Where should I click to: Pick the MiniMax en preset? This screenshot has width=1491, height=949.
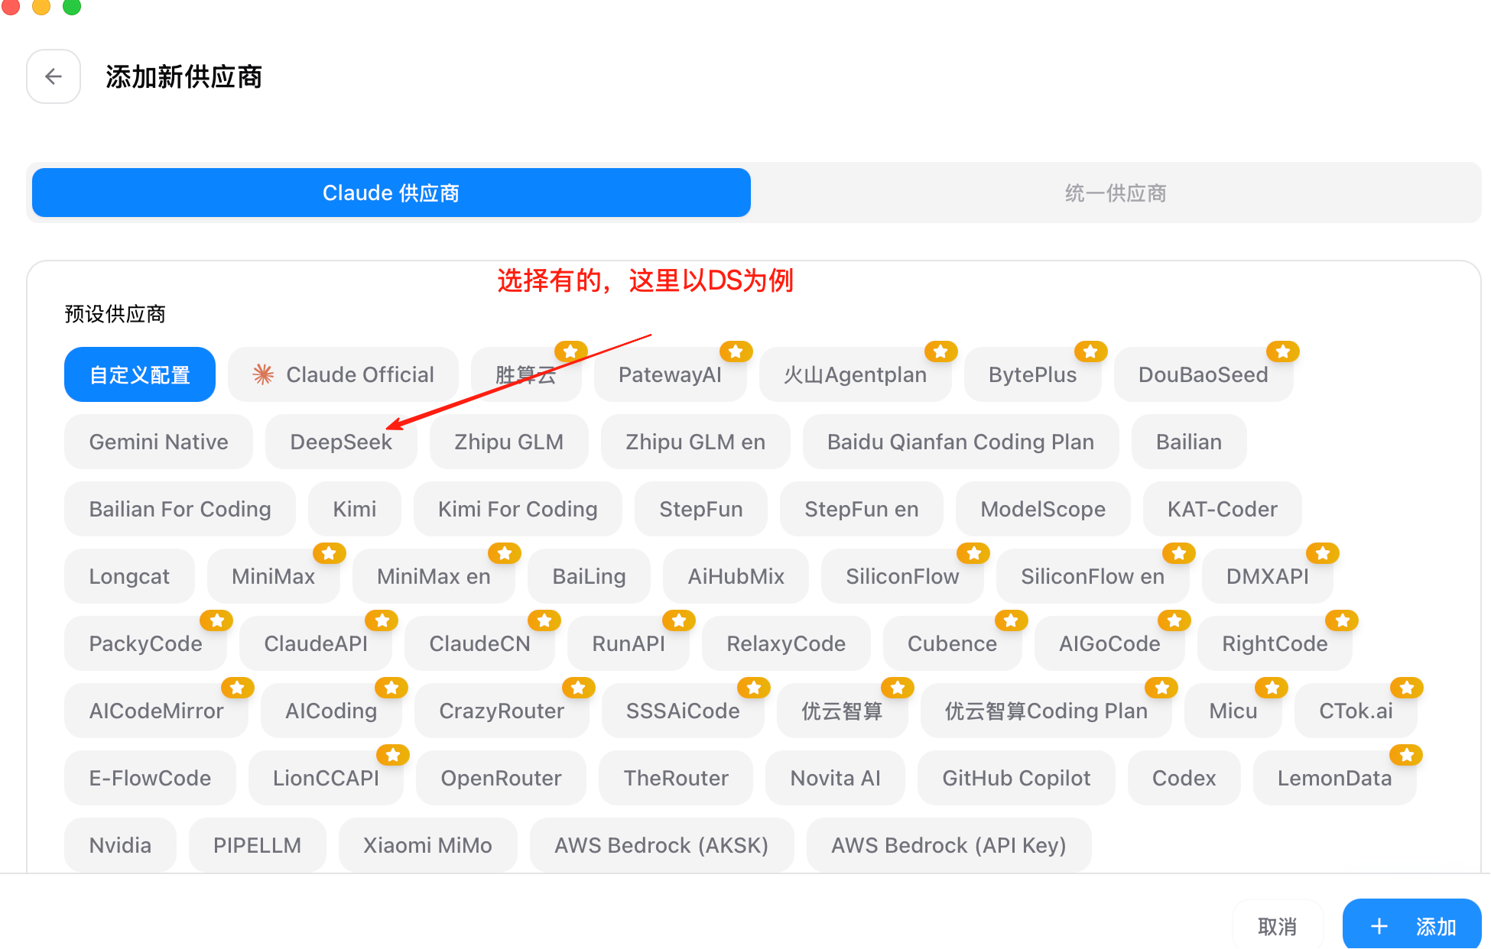pos(434,576)
